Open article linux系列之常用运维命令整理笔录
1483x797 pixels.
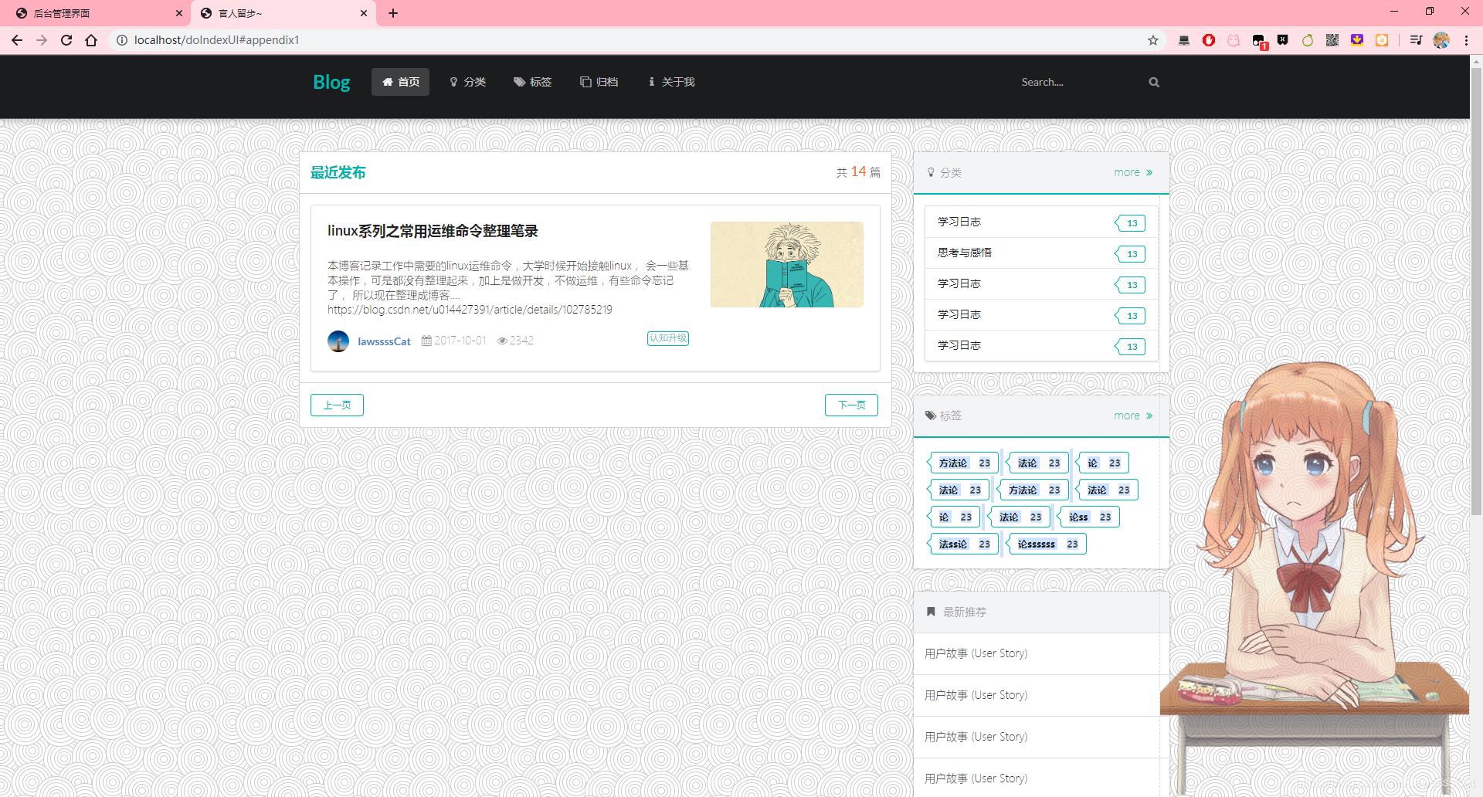(433, 231)
